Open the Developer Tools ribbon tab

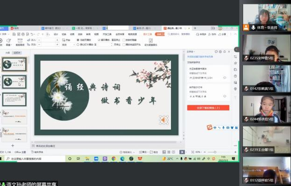(x=107, y=34)
